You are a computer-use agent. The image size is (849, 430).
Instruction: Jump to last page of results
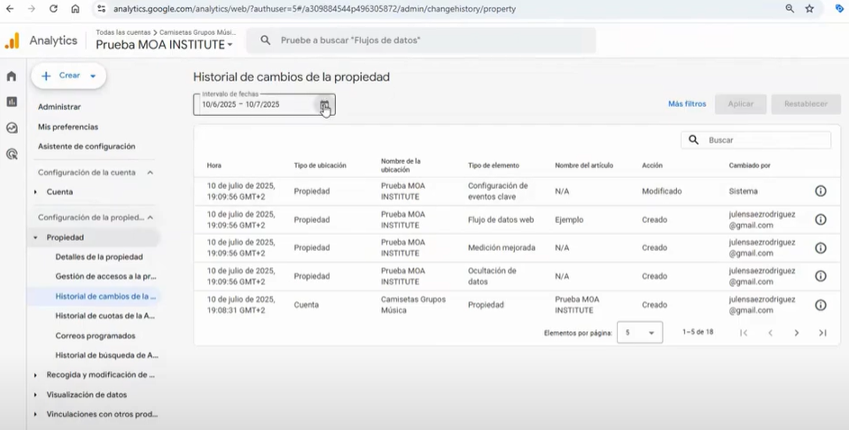coord(823,333)
